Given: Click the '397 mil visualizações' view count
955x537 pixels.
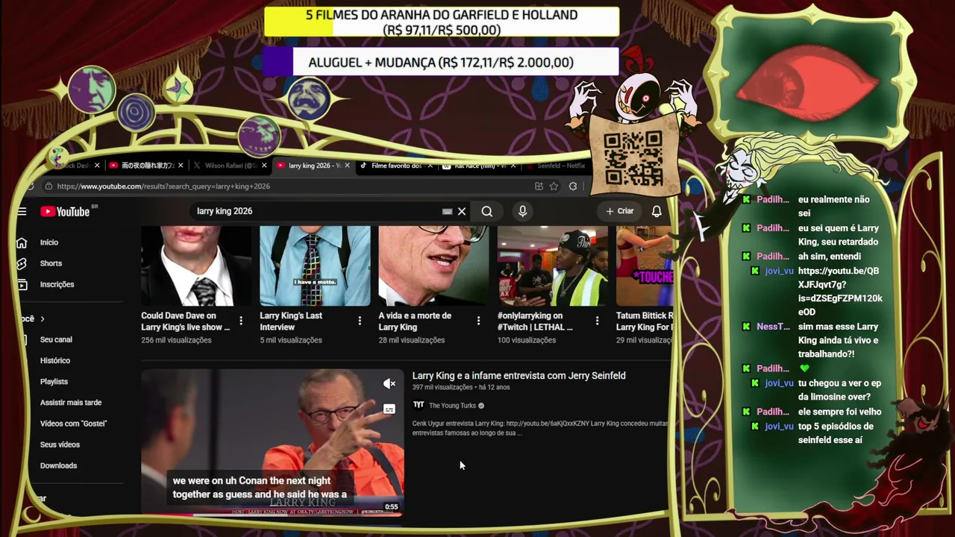Looking at the screenshot, I should (x=442, y=388).
